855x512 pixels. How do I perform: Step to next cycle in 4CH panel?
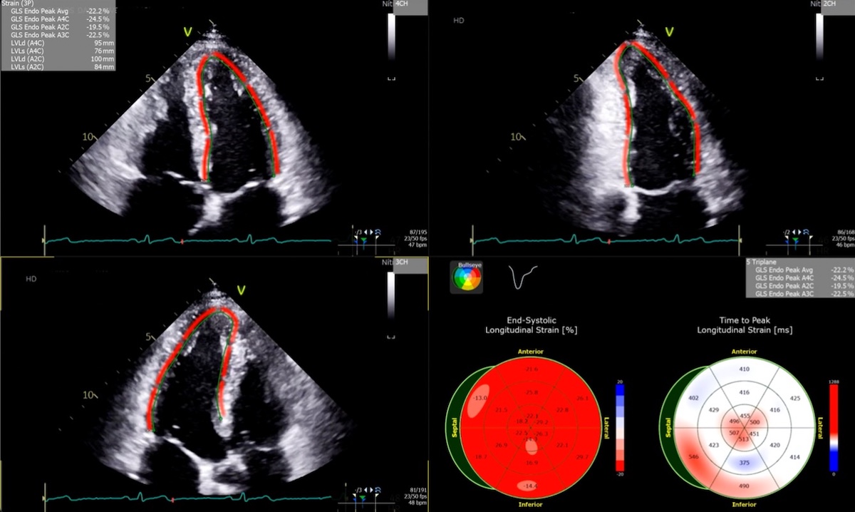coord(371,232)
